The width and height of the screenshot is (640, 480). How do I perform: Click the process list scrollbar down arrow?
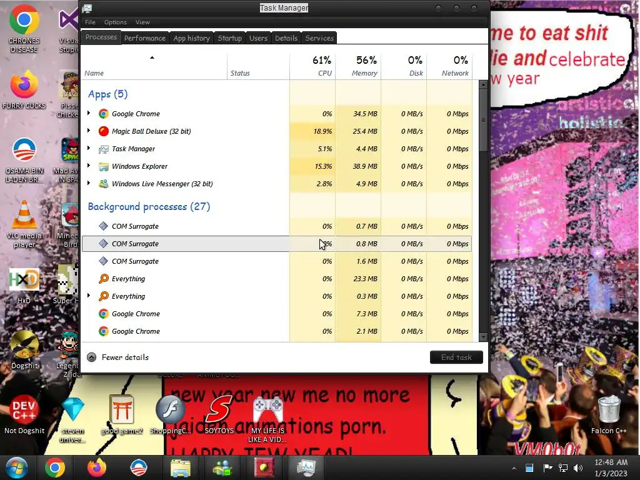point(483,337)
